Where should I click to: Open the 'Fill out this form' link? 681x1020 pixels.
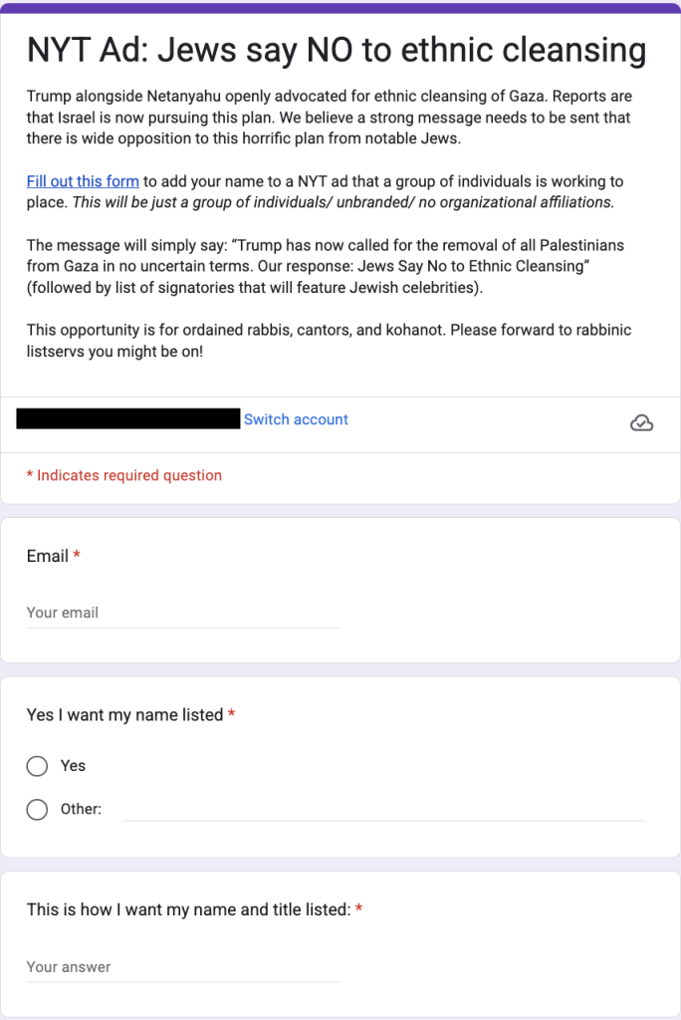coord(83,181)
